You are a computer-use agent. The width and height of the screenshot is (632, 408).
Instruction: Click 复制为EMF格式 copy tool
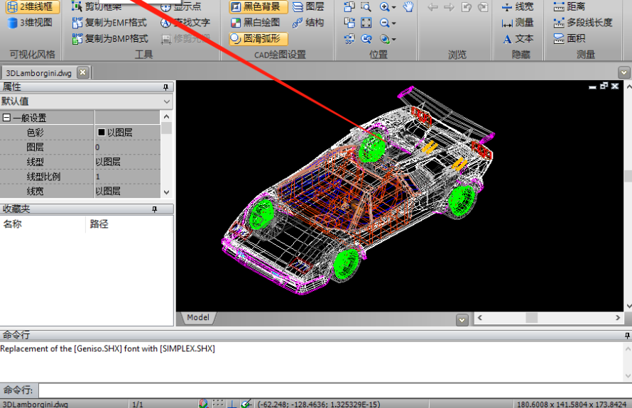click(x=109, y=23)
